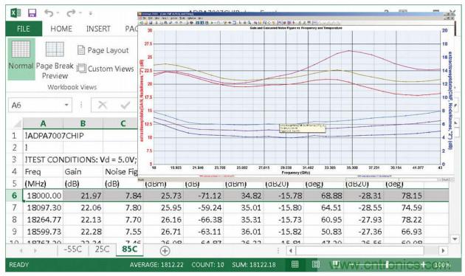This screenshot has height=276, width=465.
Task: Open the Undo history dropdown arrow
Action: pyautogui.click(x=58, y=13)
